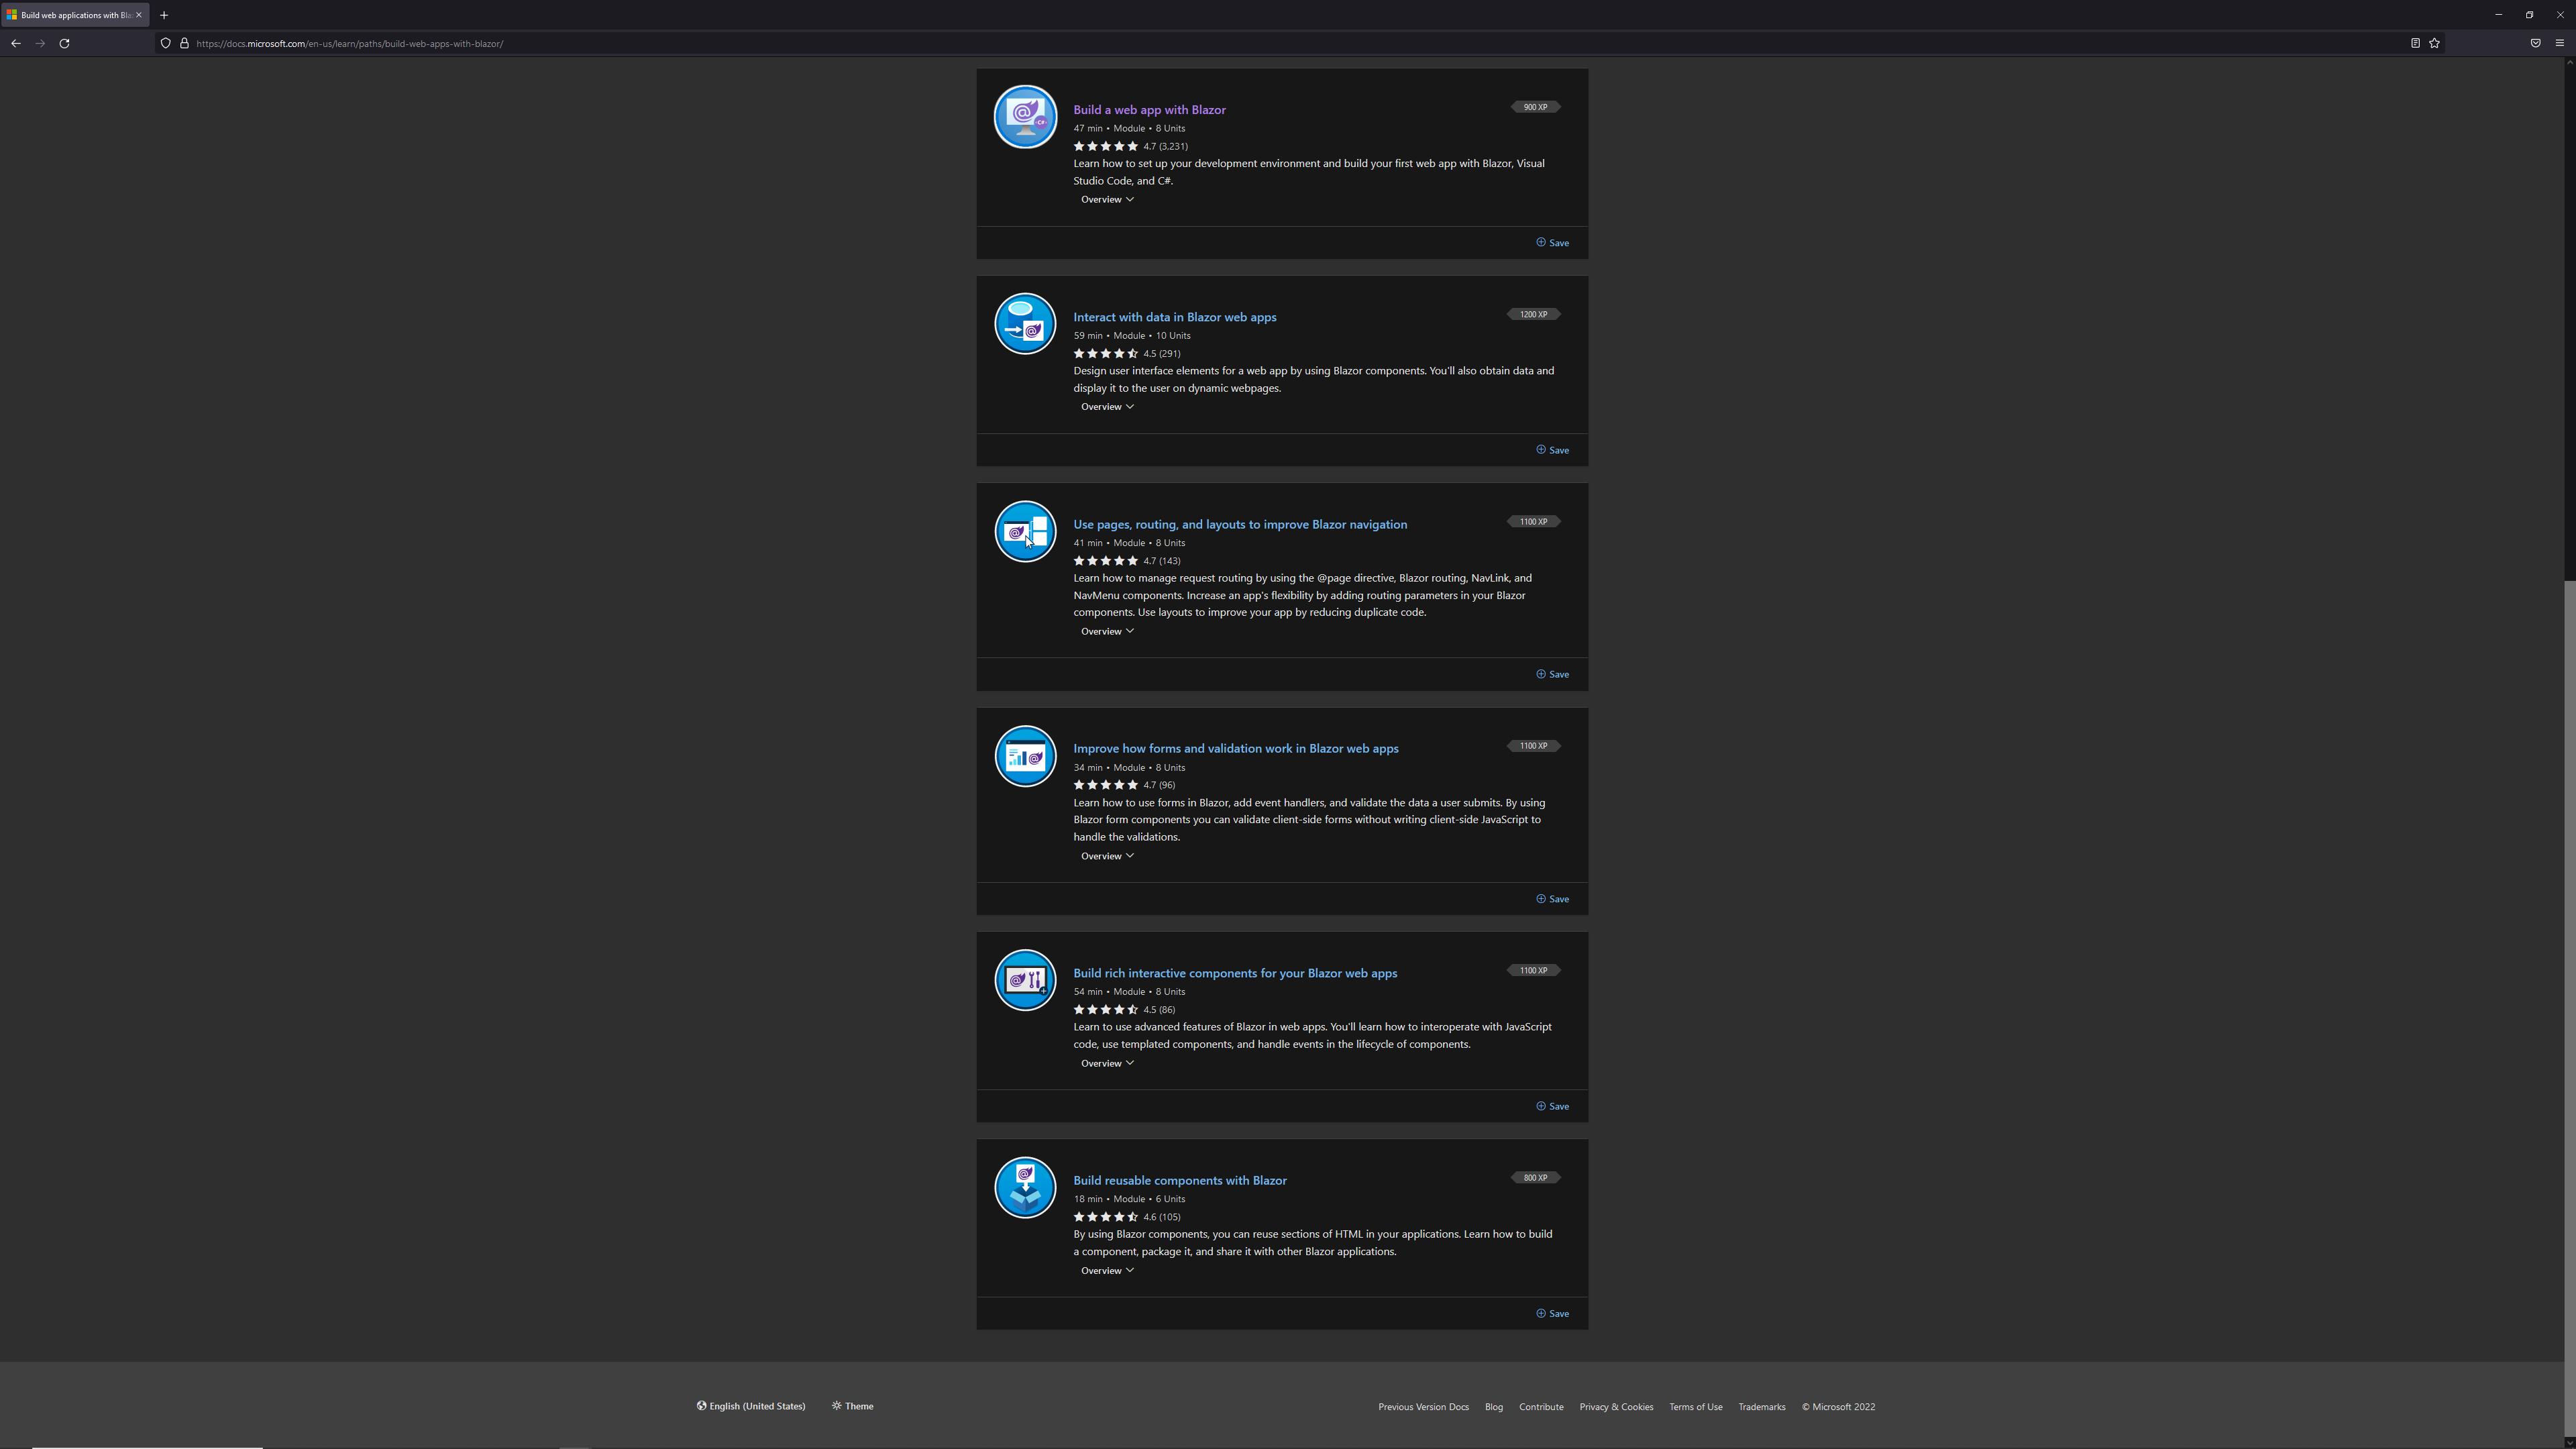Click the 900 XP badge
Viewport: 2576px width, 1449px height.
tap(1535, 107)
